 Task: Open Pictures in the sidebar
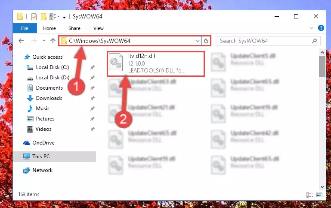[x=45, y=119]
